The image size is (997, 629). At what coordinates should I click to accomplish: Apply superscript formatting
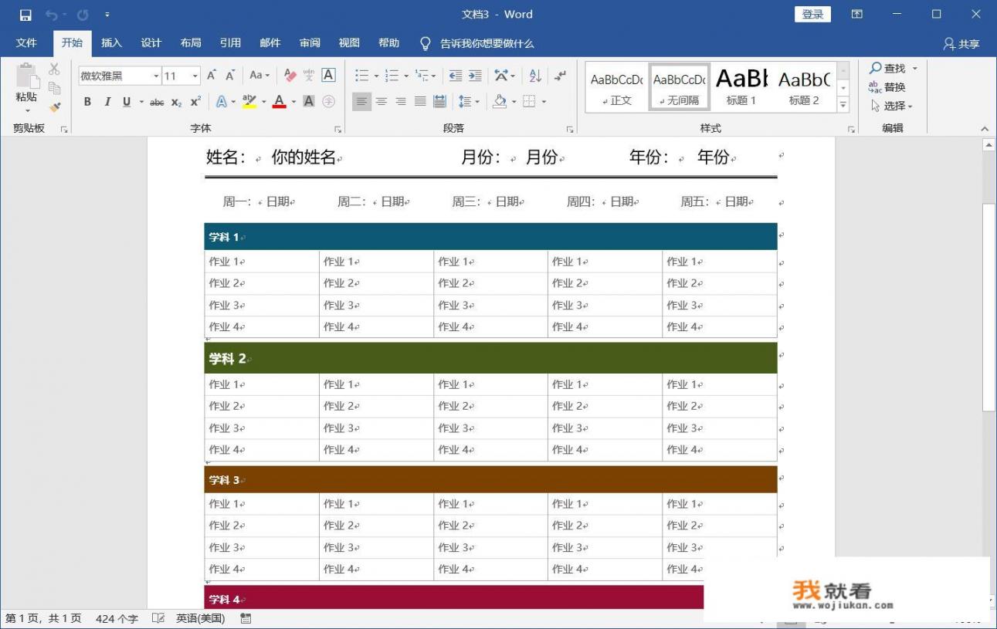195,102
